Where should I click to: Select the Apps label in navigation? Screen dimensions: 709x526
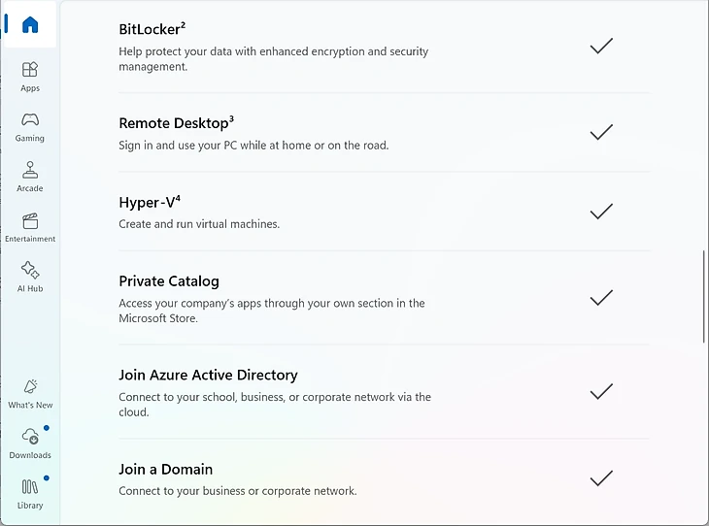point(30,88)
